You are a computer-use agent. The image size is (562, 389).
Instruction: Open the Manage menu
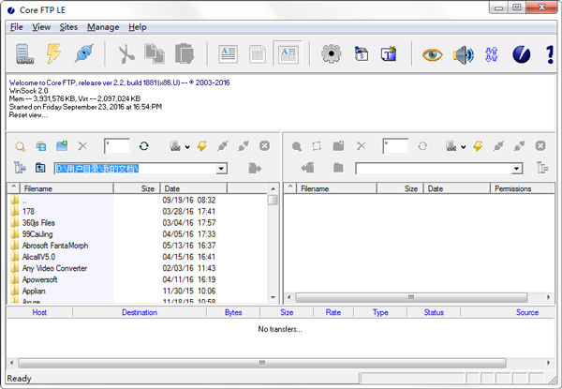coord(102,27)
